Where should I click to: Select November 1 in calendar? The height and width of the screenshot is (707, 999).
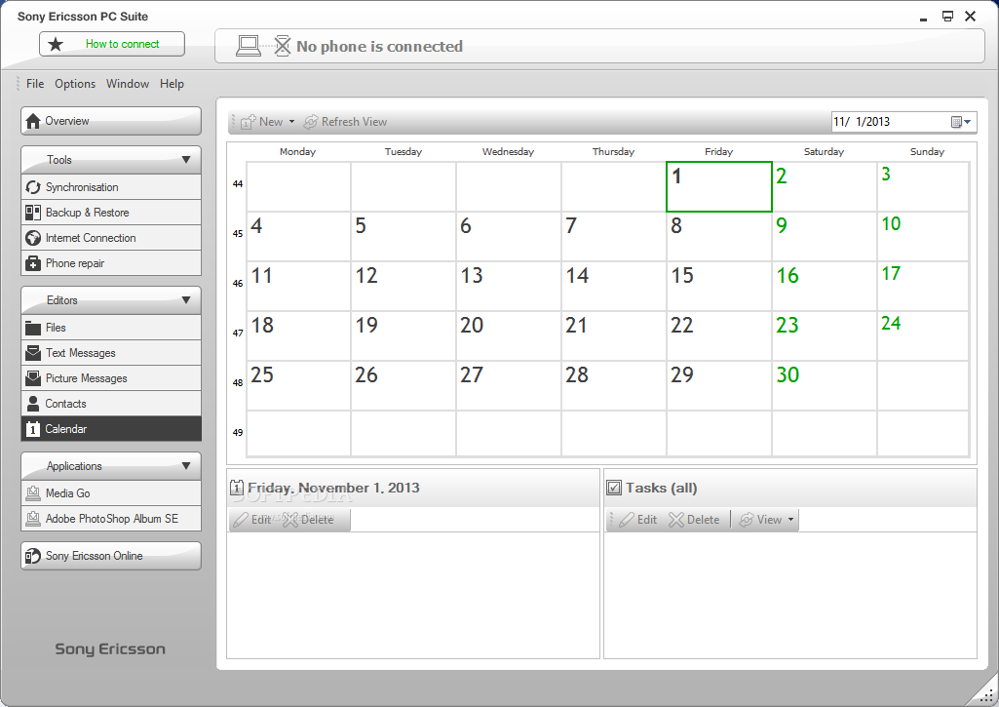718,187
